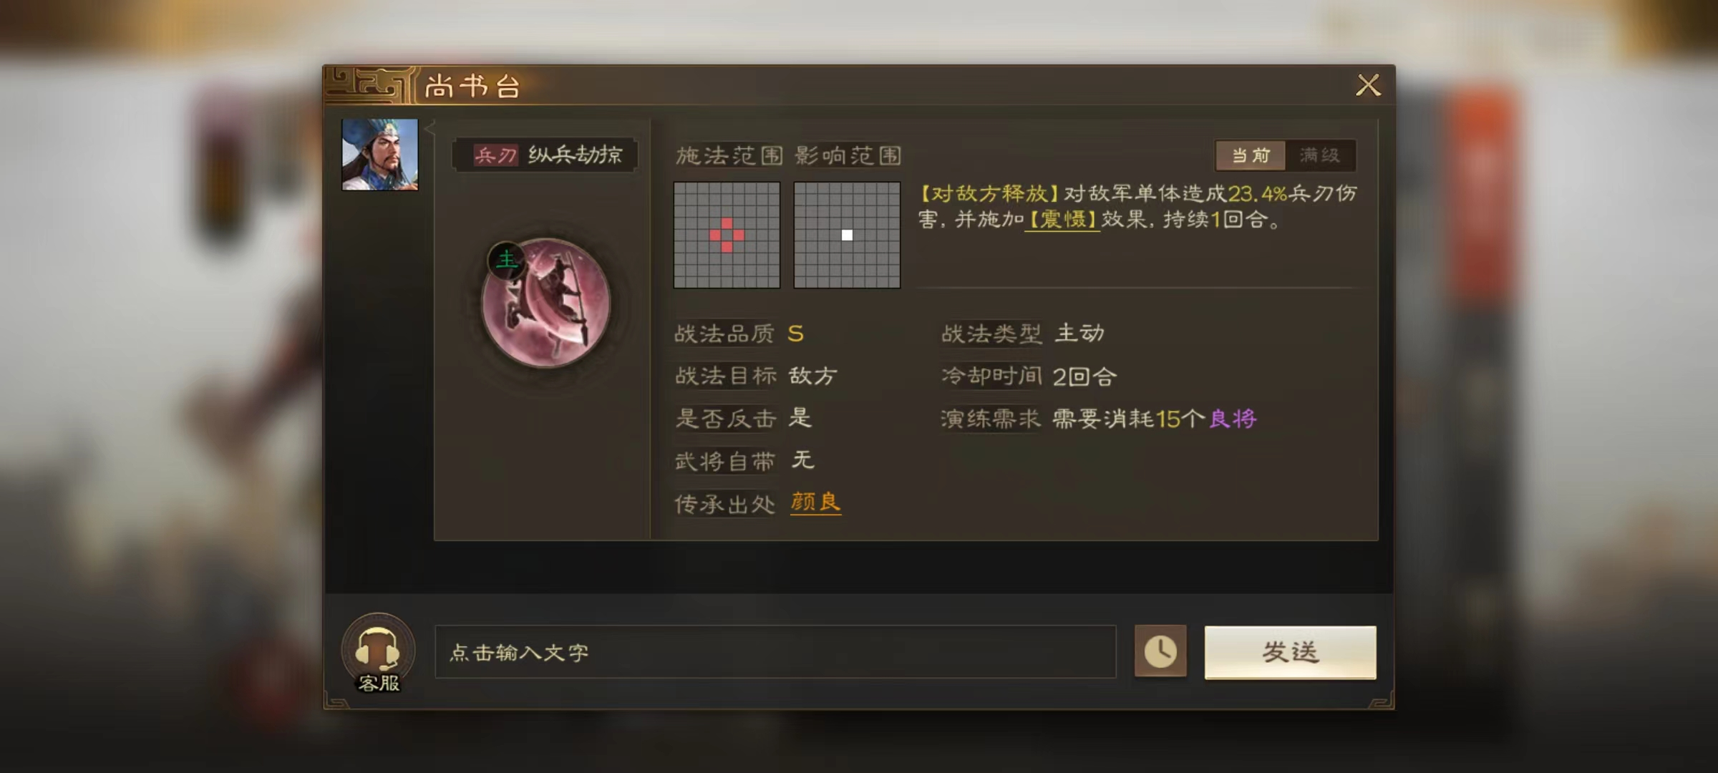Focus the 点击输入文字 text input

775,652
